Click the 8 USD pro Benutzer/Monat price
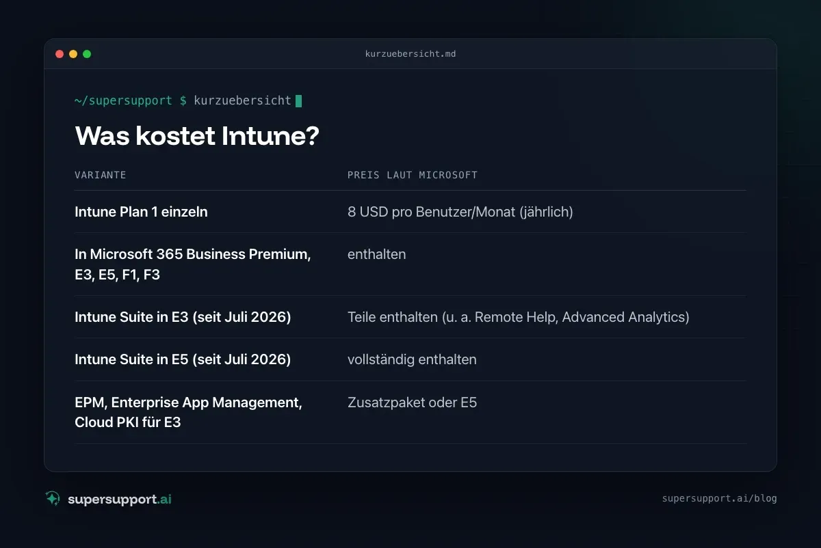Screen dimensions: 821x548 [x=460, y=212]
